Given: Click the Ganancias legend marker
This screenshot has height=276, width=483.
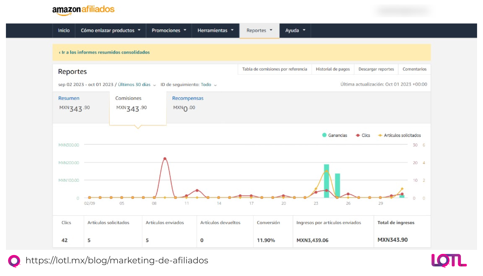Looking at the screenshot, I should coord(324,135).
